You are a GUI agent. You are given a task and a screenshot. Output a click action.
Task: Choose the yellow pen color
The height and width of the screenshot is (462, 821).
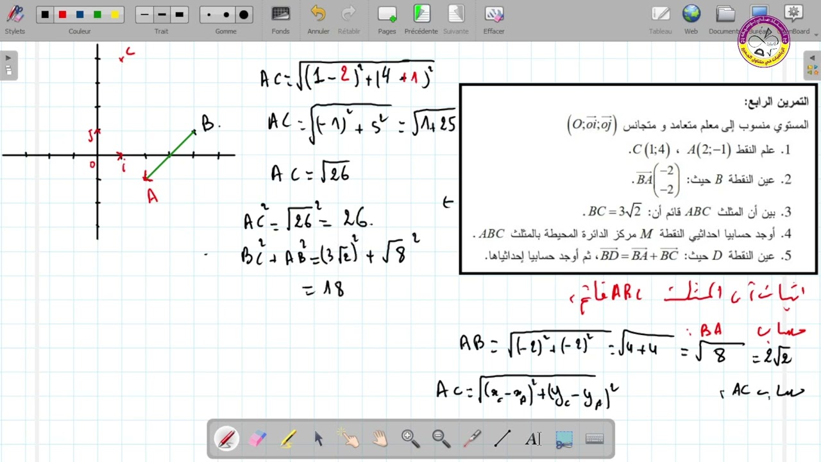115,15
